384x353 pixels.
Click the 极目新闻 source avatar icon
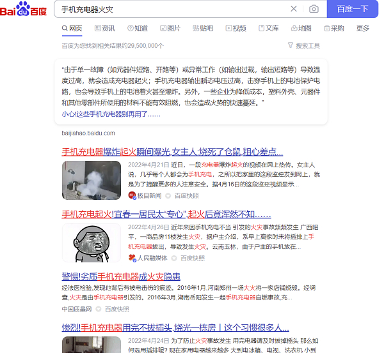[132, 195]
